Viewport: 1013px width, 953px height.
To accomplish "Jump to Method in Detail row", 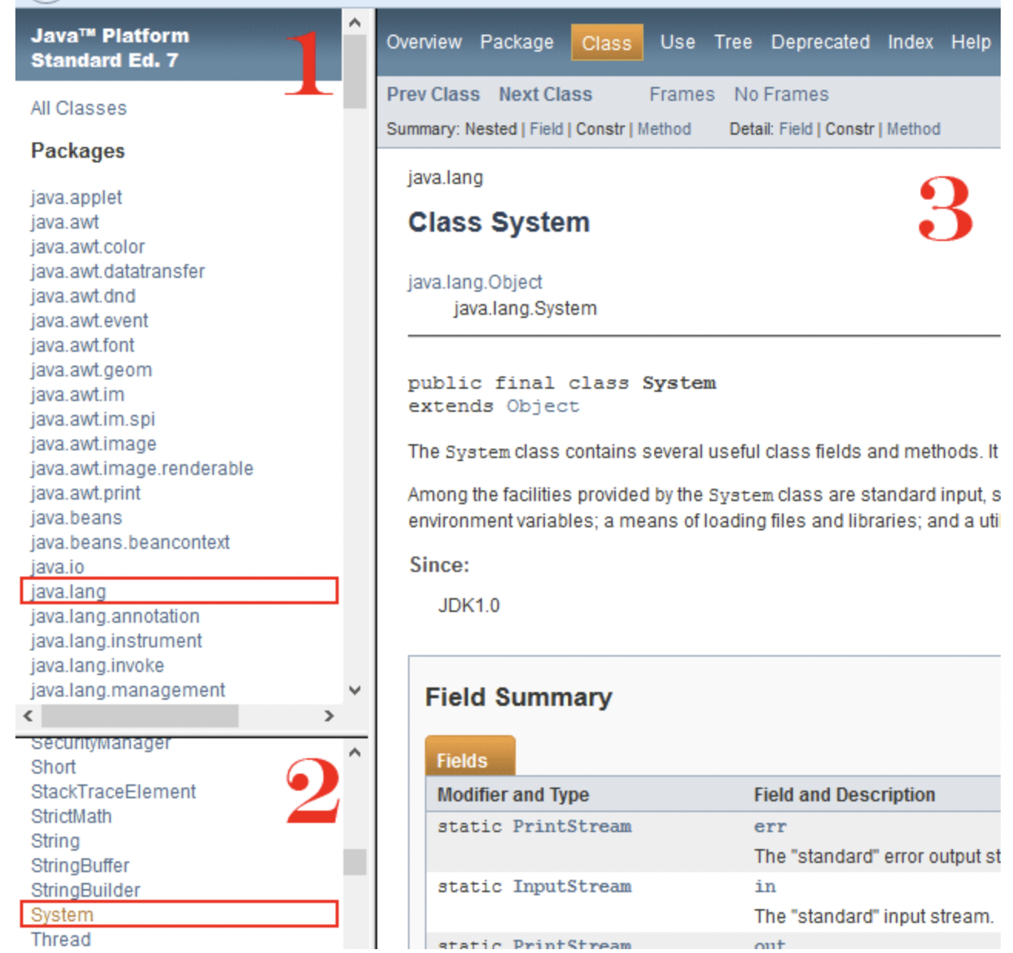I will pos(914,129).
